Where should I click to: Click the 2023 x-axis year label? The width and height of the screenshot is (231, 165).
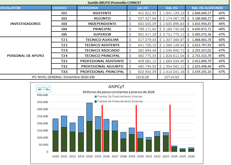pos(166,156)
